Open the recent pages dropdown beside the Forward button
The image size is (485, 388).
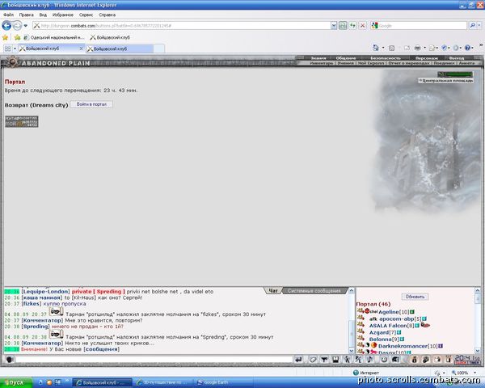(26, 26)
